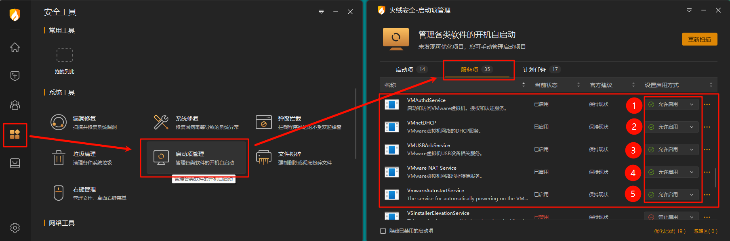The width and height of the screenshot is (730, 241).
Task: Click the service list scrollbar
Action: [x=716, y=178]
